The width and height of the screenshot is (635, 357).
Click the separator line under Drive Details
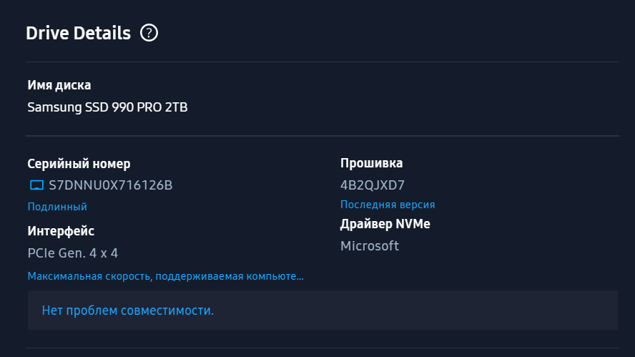click(323, 62)
